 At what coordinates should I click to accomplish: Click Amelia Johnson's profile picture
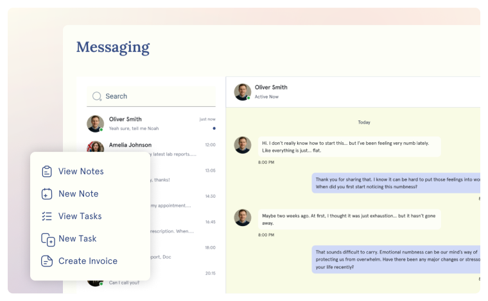[95, 147]
